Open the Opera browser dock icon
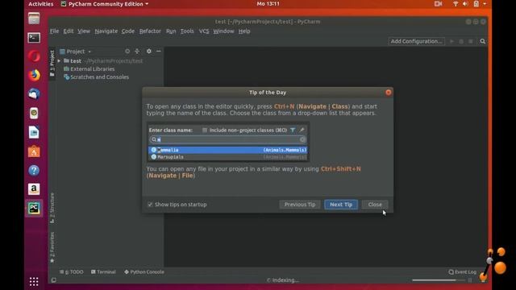Viewport: 516px width, 290px height. 34,56
